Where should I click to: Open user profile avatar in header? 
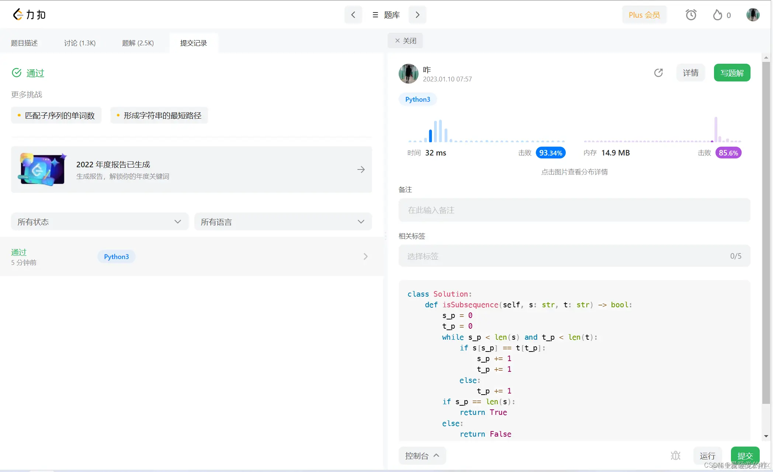[753, 15]
